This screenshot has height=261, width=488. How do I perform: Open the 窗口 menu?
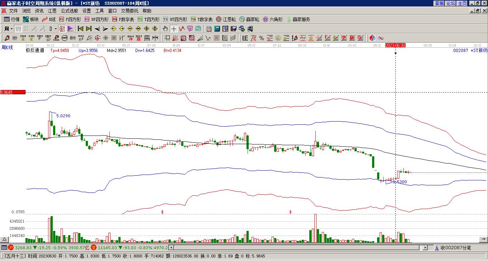tap(112, 11)
